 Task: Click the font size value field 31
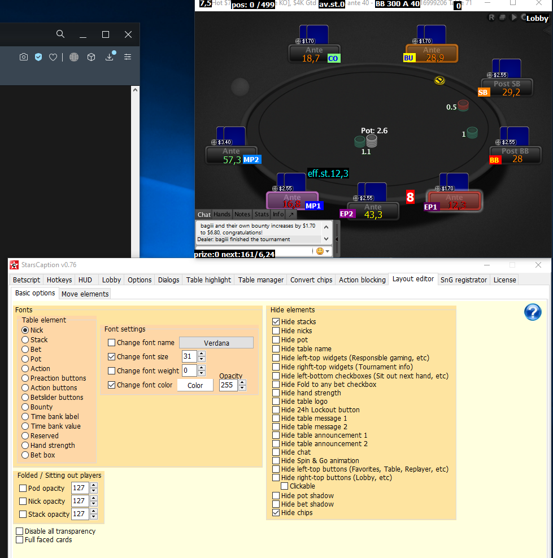coord(189,356)
